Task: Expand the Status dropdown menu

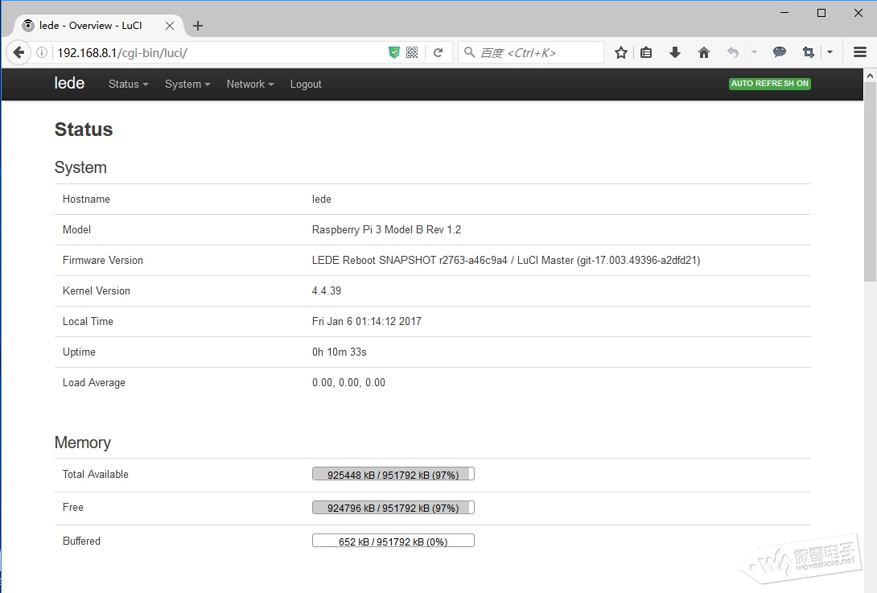Action: point(128,84)
